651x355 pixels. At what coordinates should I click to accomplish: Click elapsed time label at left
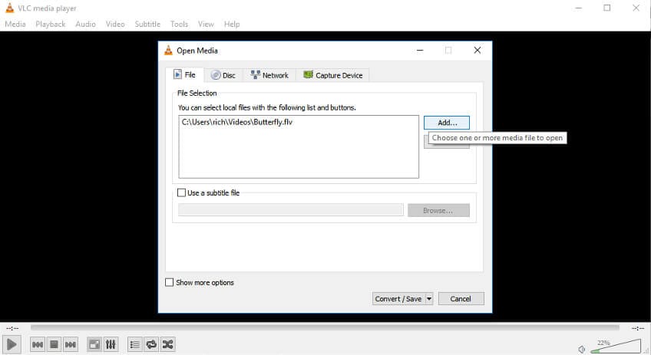click(12, 328)
